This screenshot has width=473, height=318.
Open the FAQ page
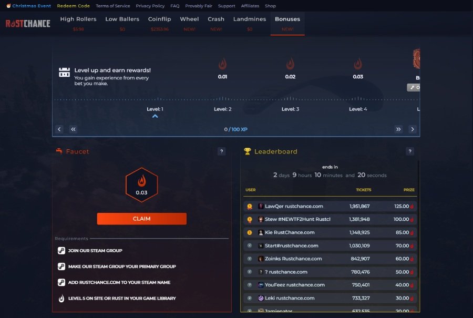point(174,6)
